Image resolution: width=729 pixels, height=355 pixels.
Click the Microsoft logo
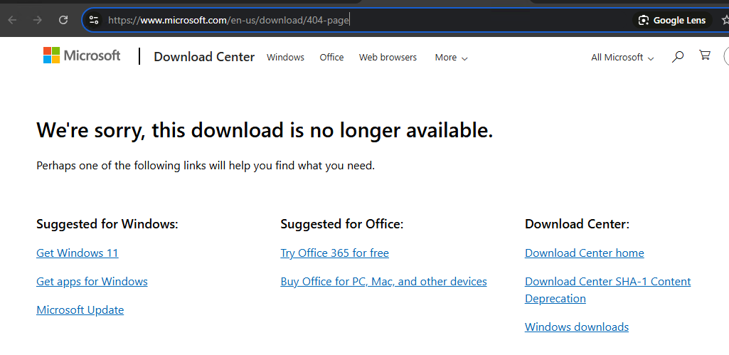point(82,55)
